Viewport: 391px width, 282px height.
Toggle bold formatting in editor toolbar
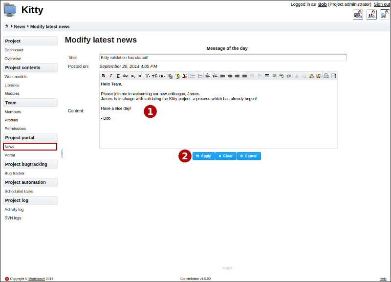pos(103,76)
